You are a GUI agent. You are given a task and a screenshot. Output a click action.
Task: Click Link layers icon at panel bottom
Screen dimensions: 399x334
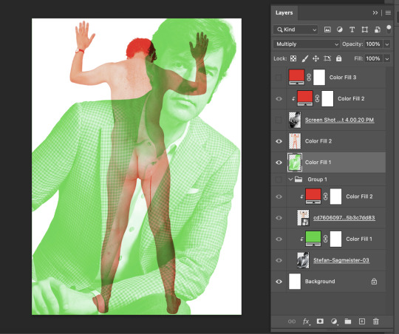292,321
